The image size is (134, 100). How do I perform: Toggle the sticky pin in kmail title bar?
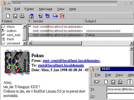(x=8, y=3)
